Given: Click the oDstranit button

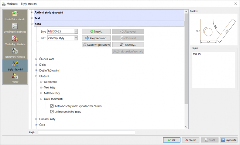Looking at the screenshot, I should tap(128, 38).
